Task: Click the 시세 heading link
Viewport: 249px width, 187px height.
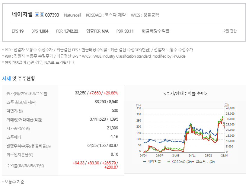Action: [7, 78]
